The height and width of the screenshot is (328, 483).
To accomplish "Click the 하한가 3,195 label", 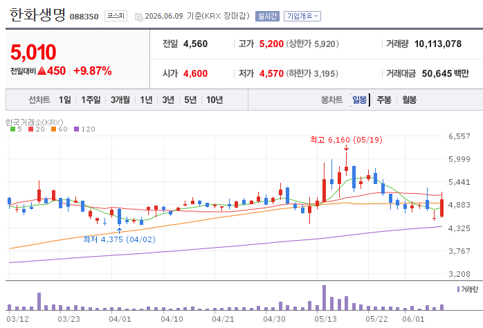I will (x=312, y=73).
